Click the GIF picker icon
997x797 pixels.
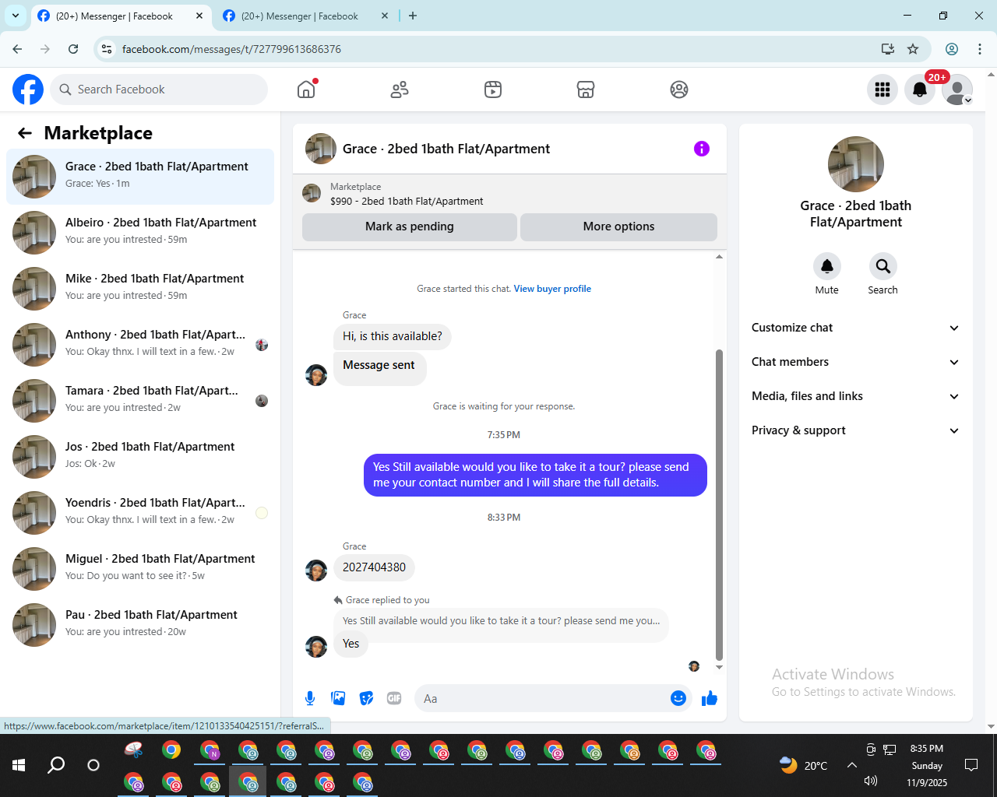394,698
